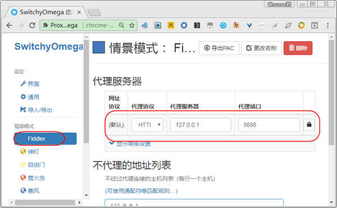337x208 pixels.
Task: Close the SwitchyOmega tab
Action: tap(79, 12)
